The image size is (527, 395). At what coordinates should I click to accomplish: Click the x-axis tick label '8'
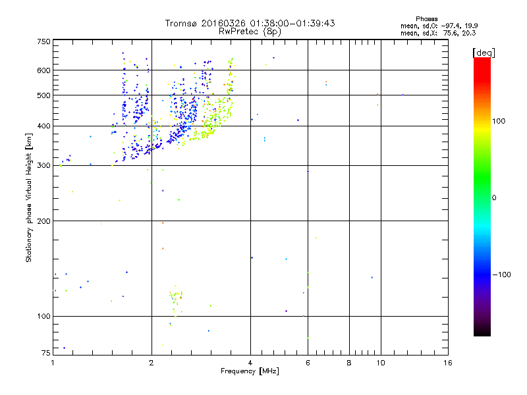pyautogui.click(x=349, y=363)
